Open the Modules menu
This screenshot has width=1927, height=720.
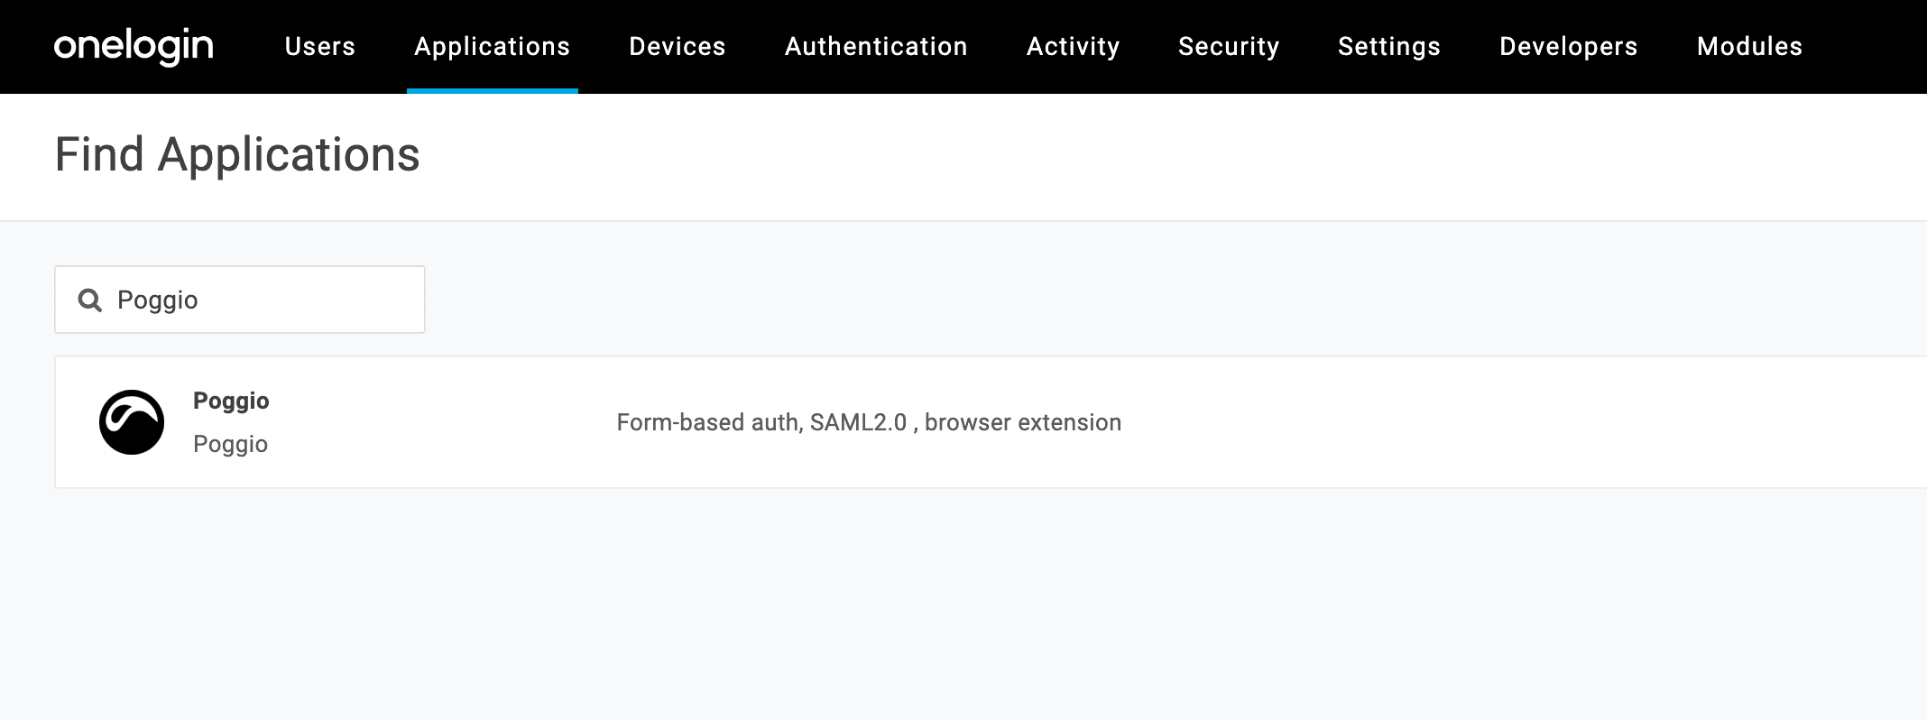(x=1749, y=46)
